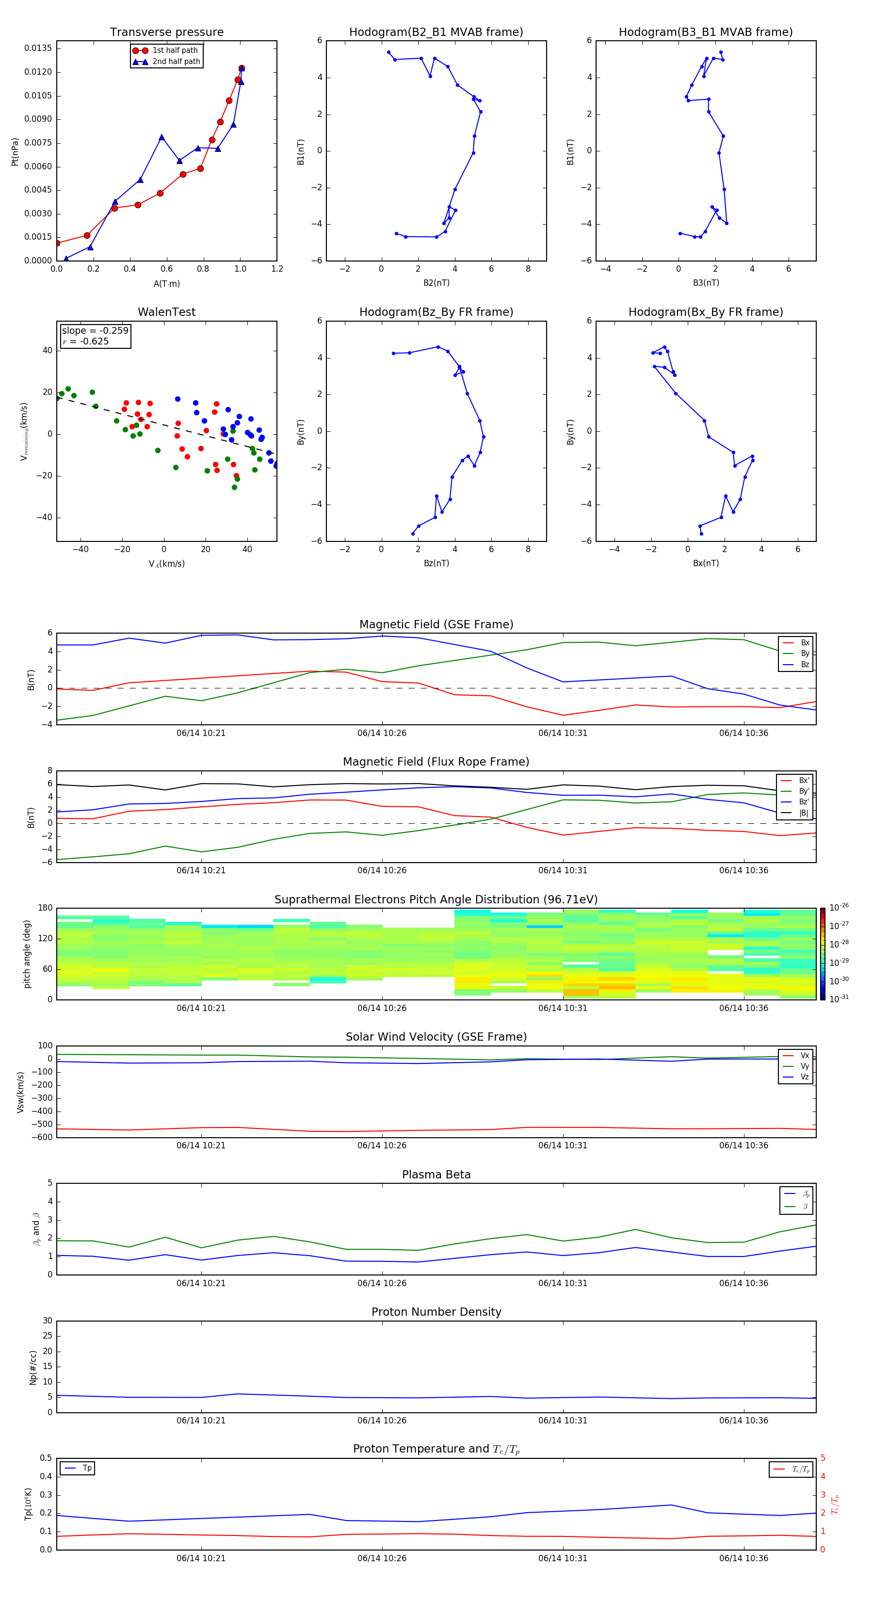
Task: Click the 'Hodogram(B2_B1 MVAB frame)' title
Action: click(436, 33)
